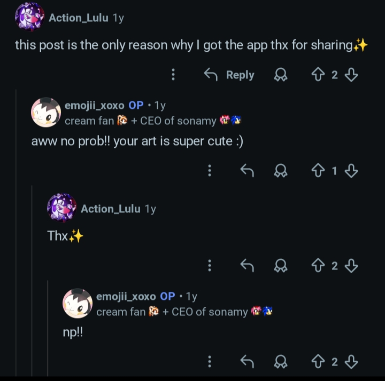Viewport: 385px width, 381px height.
Task: Downvote the 'aww no prob!!' comment
Action: tap(351, 171)
